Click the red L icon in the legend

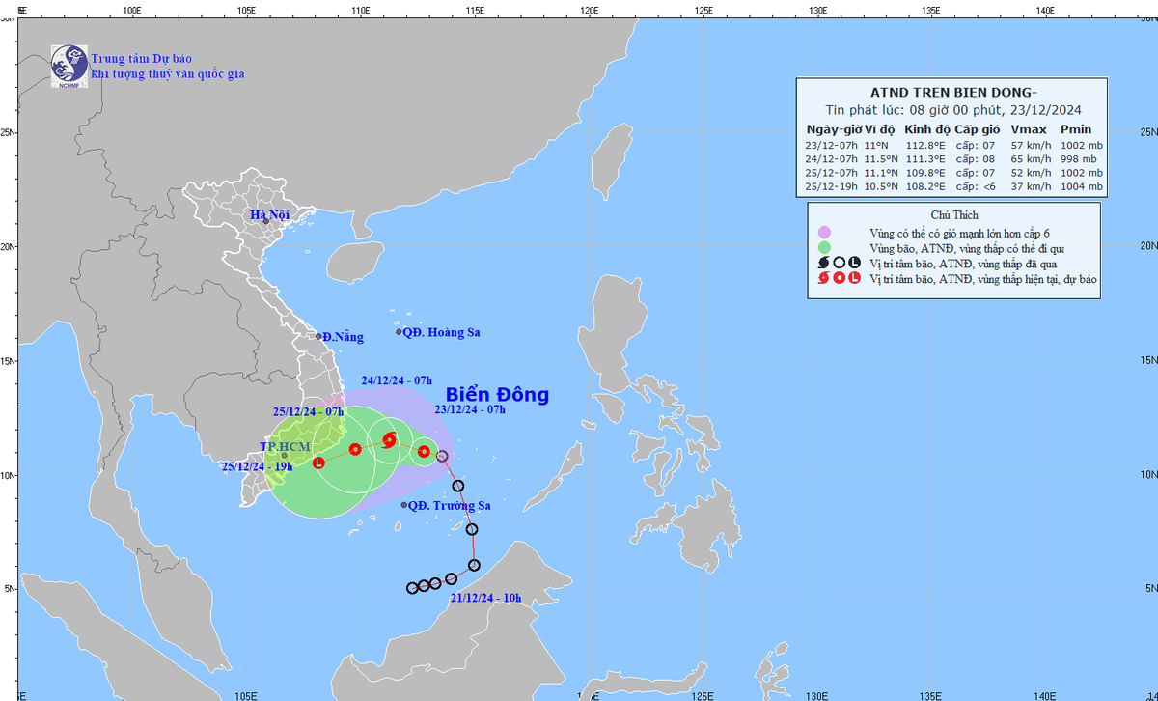[855, 279]
